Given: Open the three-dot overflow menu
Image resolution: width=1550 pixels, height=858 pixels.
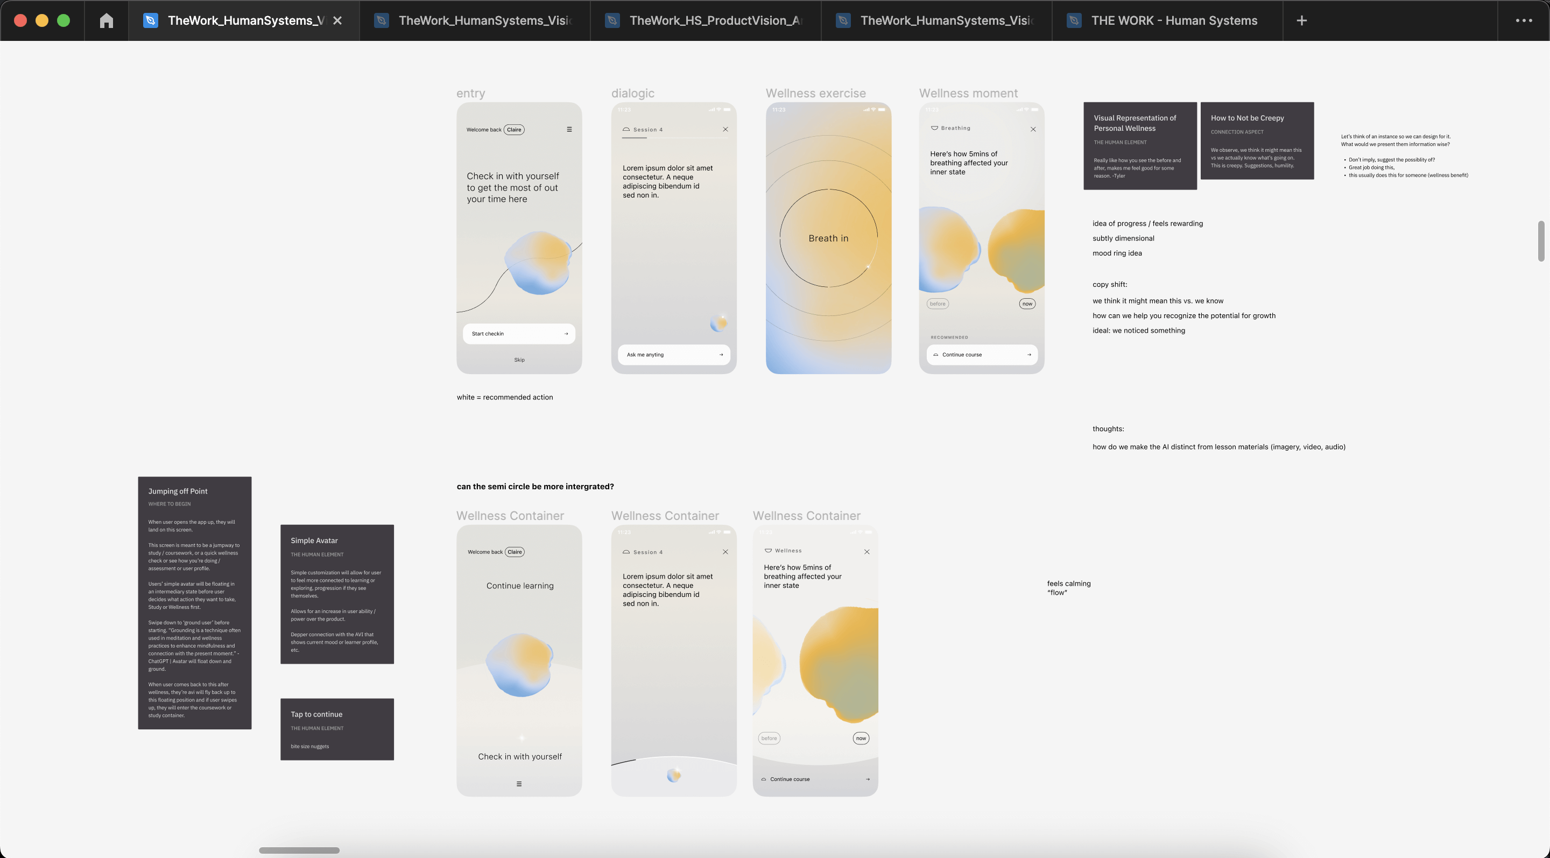Looking at the screenshot, I should pos(1524,20).
